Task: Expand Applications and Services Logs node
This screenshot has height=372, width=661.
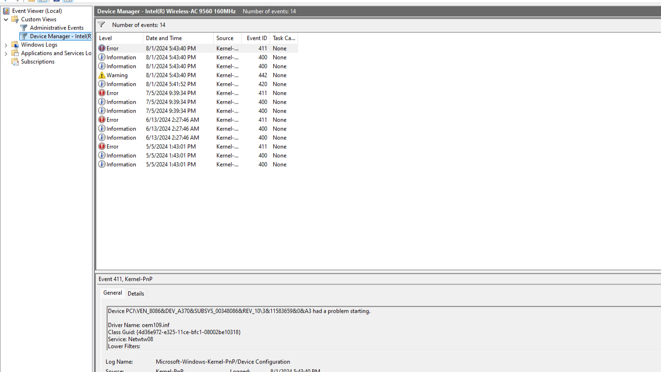Action: point(6,53)
